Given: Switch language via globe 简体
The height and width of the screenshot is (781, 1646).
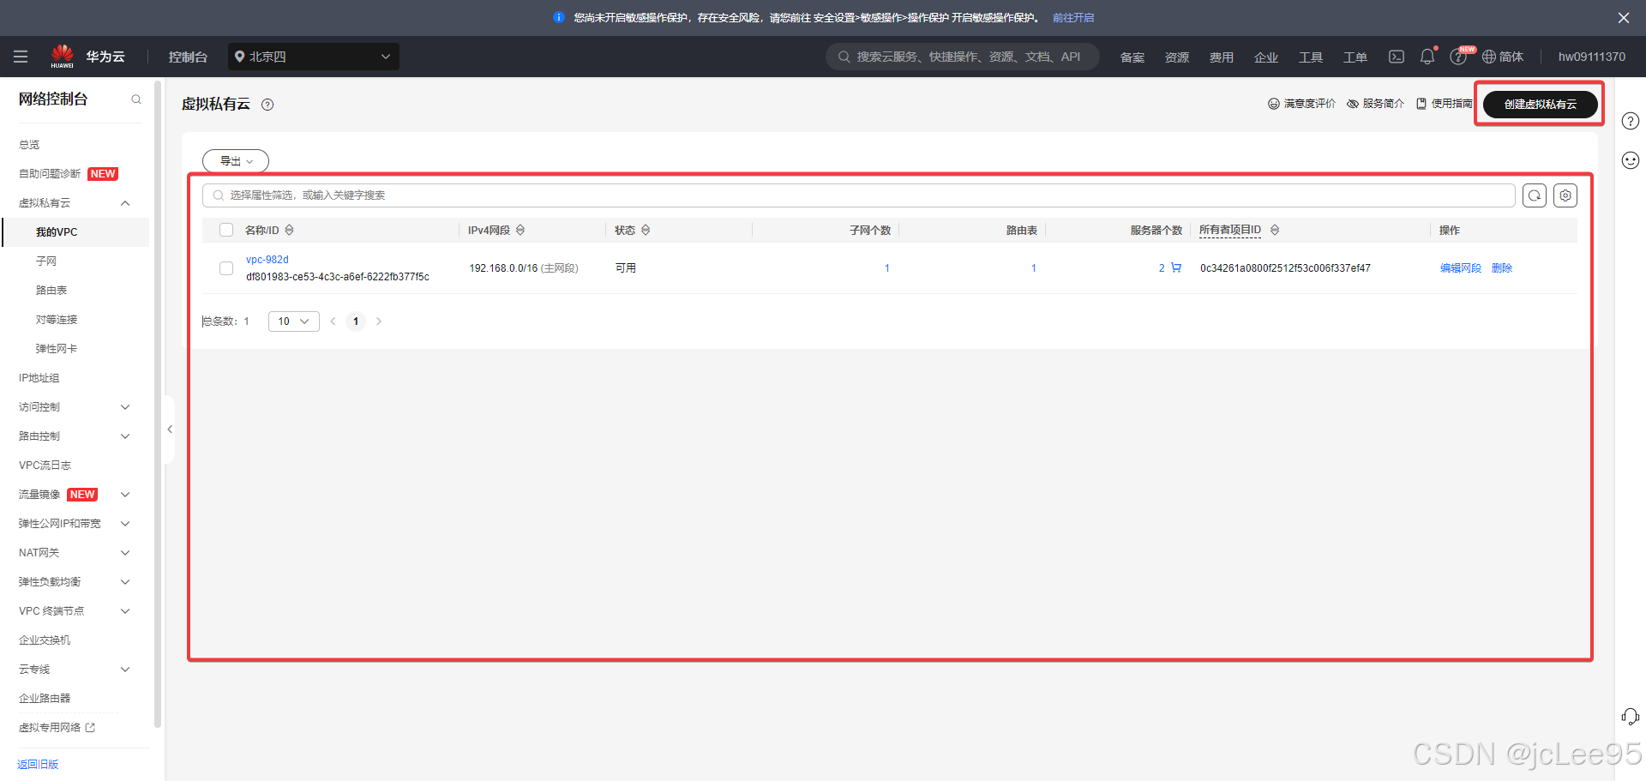Looking at the screenshot, I should (1503, 57).
